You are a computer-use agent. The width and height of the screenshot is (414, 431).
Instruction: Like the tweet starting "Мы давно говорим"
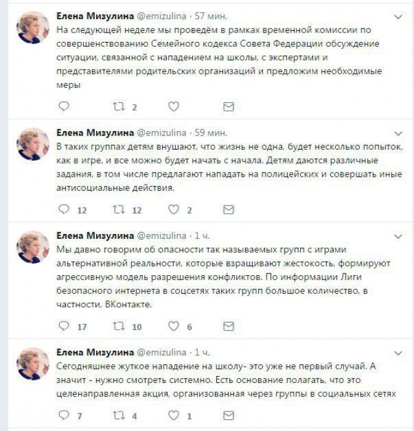[x=174, y=326]
